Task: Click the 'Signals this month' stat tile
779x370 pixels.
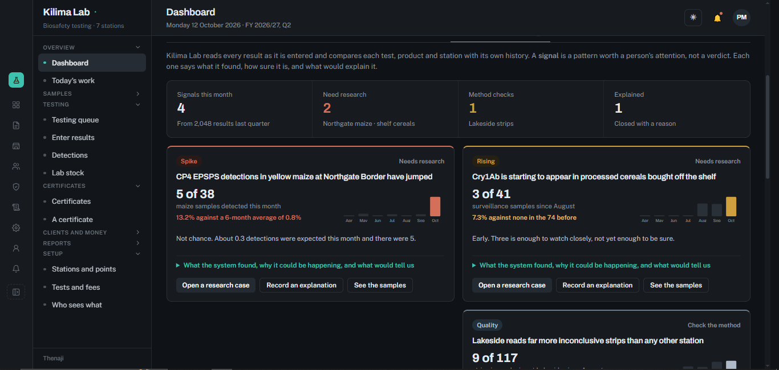Action: tap(240, 109)
